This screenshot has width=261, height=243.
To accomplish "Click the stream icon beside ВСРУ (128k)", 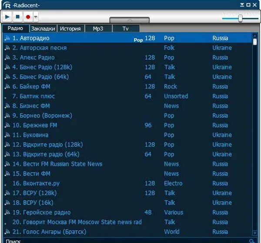I will pos(7,193).
